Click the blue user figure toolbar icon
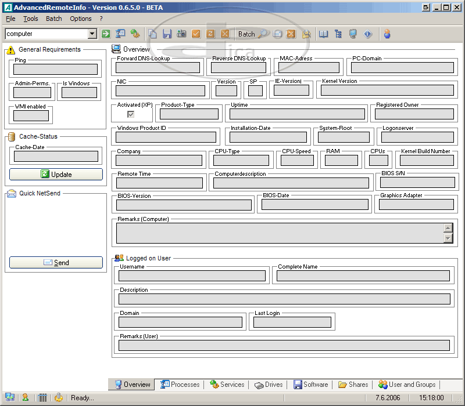Image resolution: width=465 pixels, height=406 pixels. point(387,34)
